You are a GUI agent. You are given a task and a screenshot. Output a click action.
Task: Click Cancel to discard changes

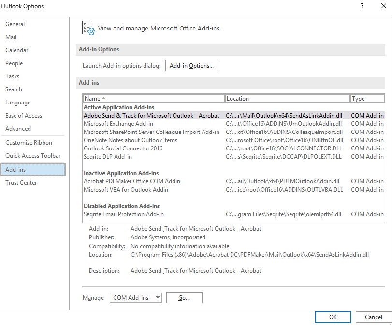373,317
